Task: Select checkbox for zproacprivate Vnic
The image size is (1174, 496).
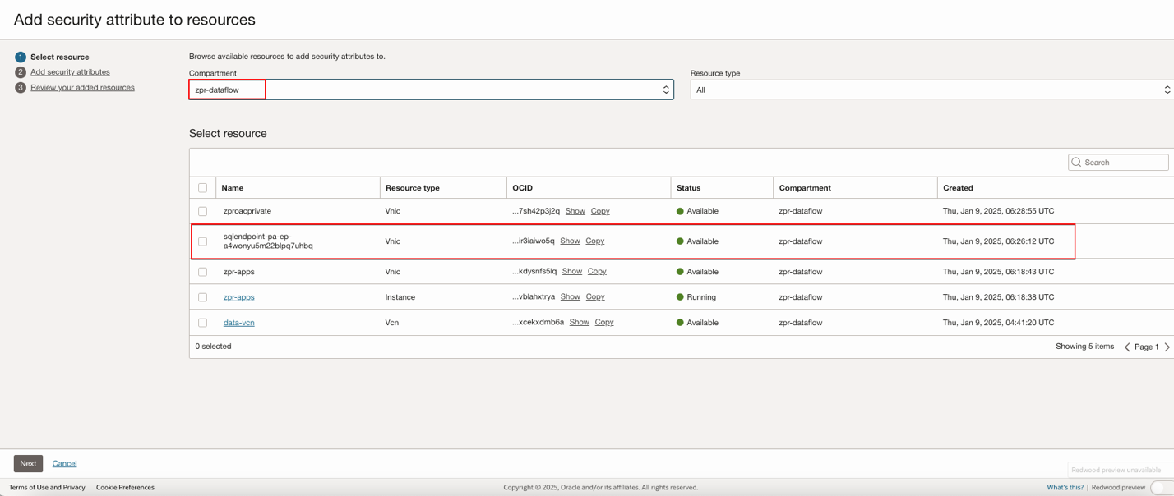Action: coord(202,211)
